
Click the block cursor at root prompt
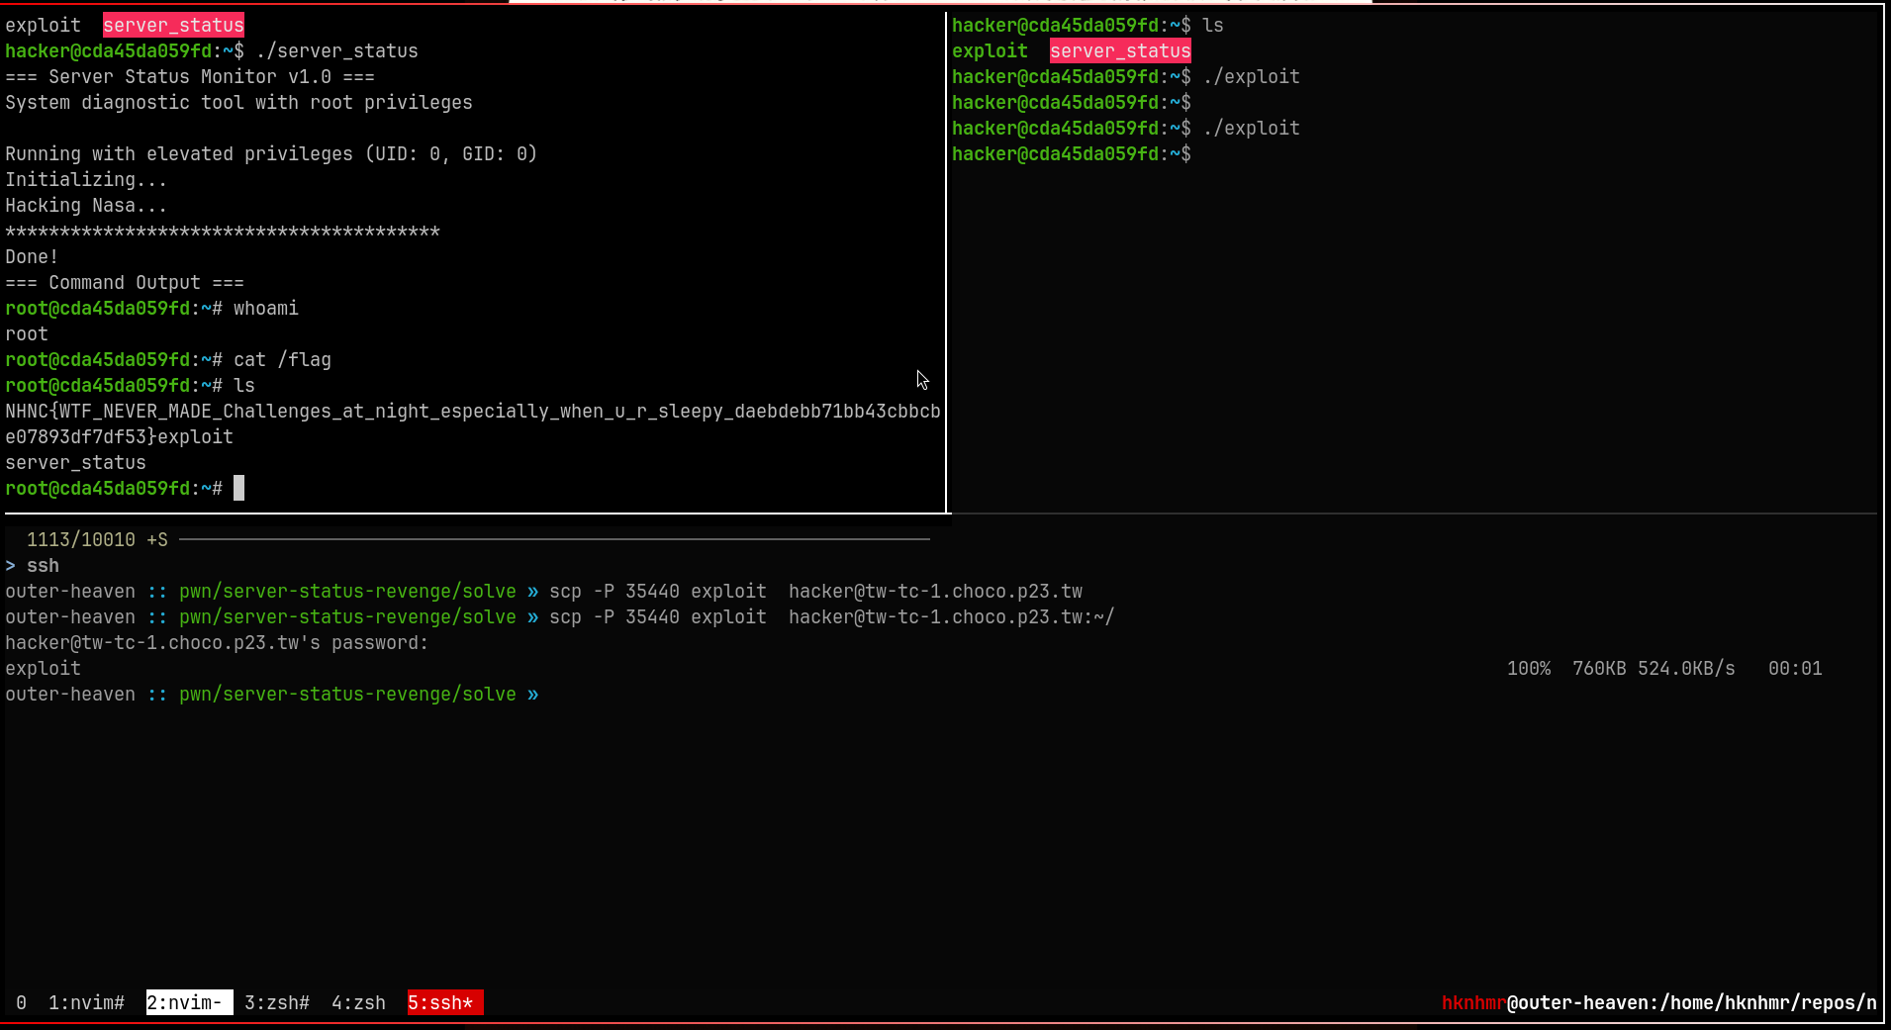coord(238,488)
